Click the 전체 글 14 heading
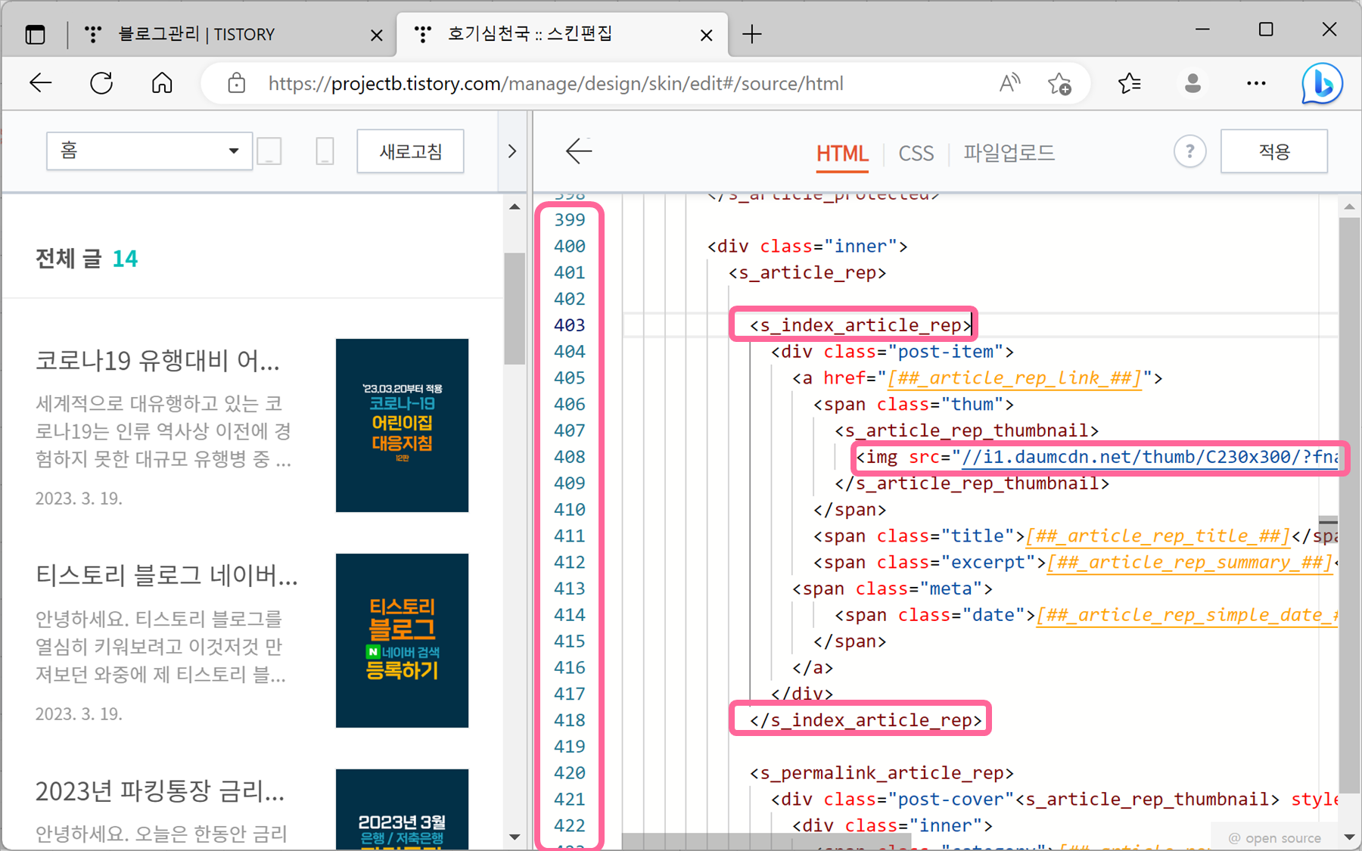 [86, 259]
